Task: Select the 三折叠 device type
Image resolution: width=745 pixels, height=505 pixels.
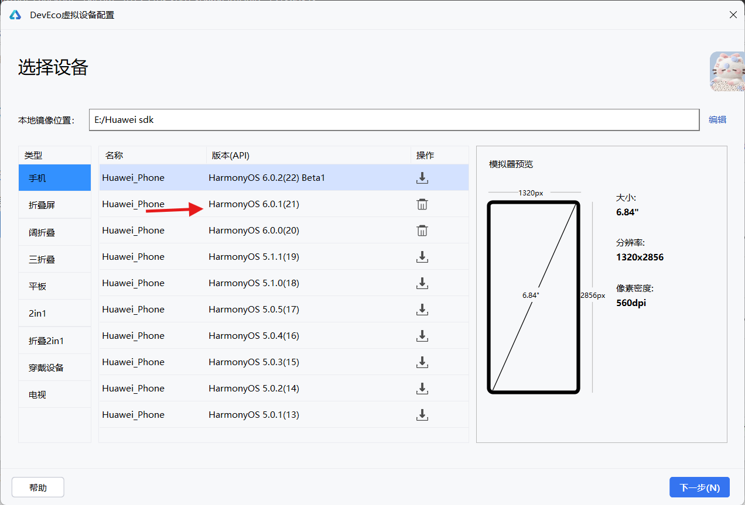Action: pyautogui.click(x=55, y=259)
